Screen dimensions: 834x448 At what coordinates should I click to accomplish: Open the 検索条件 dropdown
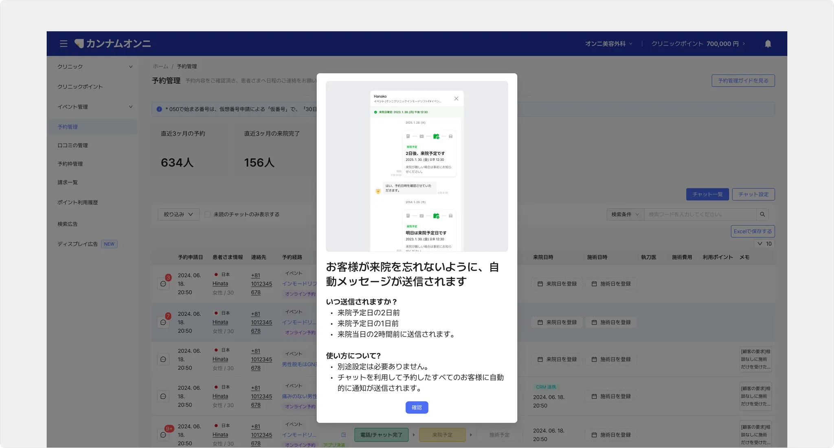coord(625,214)
